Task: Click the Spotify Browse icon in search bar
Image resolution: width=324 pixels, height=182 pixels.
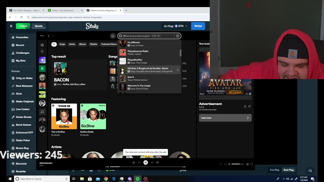Action: (178, 36)
